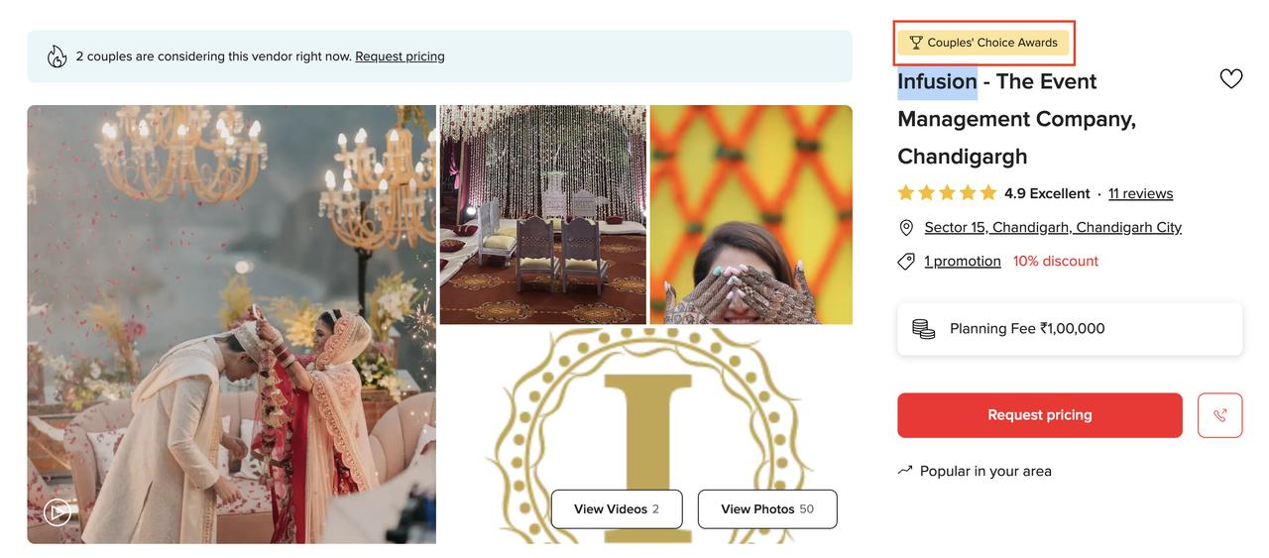
Task: Click the heart favorite icon
Action: 1231,79
